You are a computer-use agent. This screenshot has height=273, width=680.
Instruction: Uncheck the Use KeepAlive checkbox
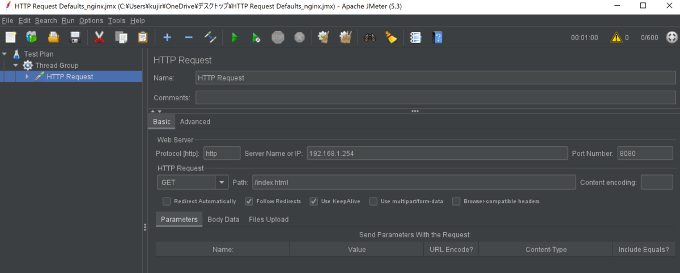coord(313,201)
